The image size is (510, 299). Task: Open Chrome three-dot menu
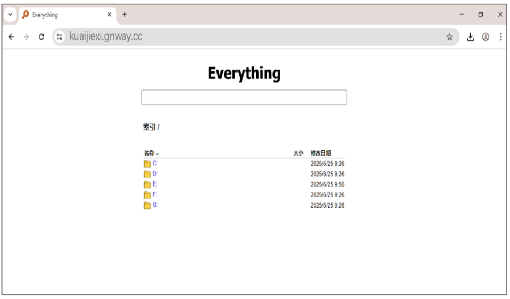coord(501,37)
